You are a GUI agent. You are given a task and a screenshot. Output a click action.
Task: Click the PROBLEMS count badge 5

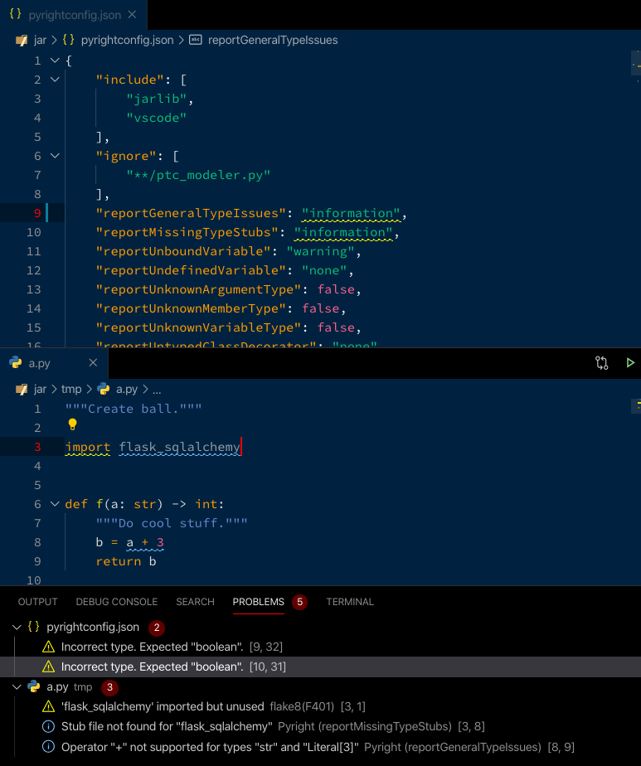click(x=299, y=602)
